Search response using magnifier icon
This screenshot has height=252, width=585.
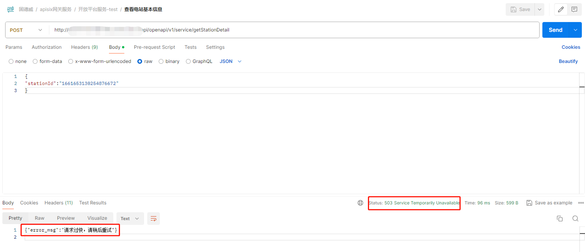pos(576,219)
